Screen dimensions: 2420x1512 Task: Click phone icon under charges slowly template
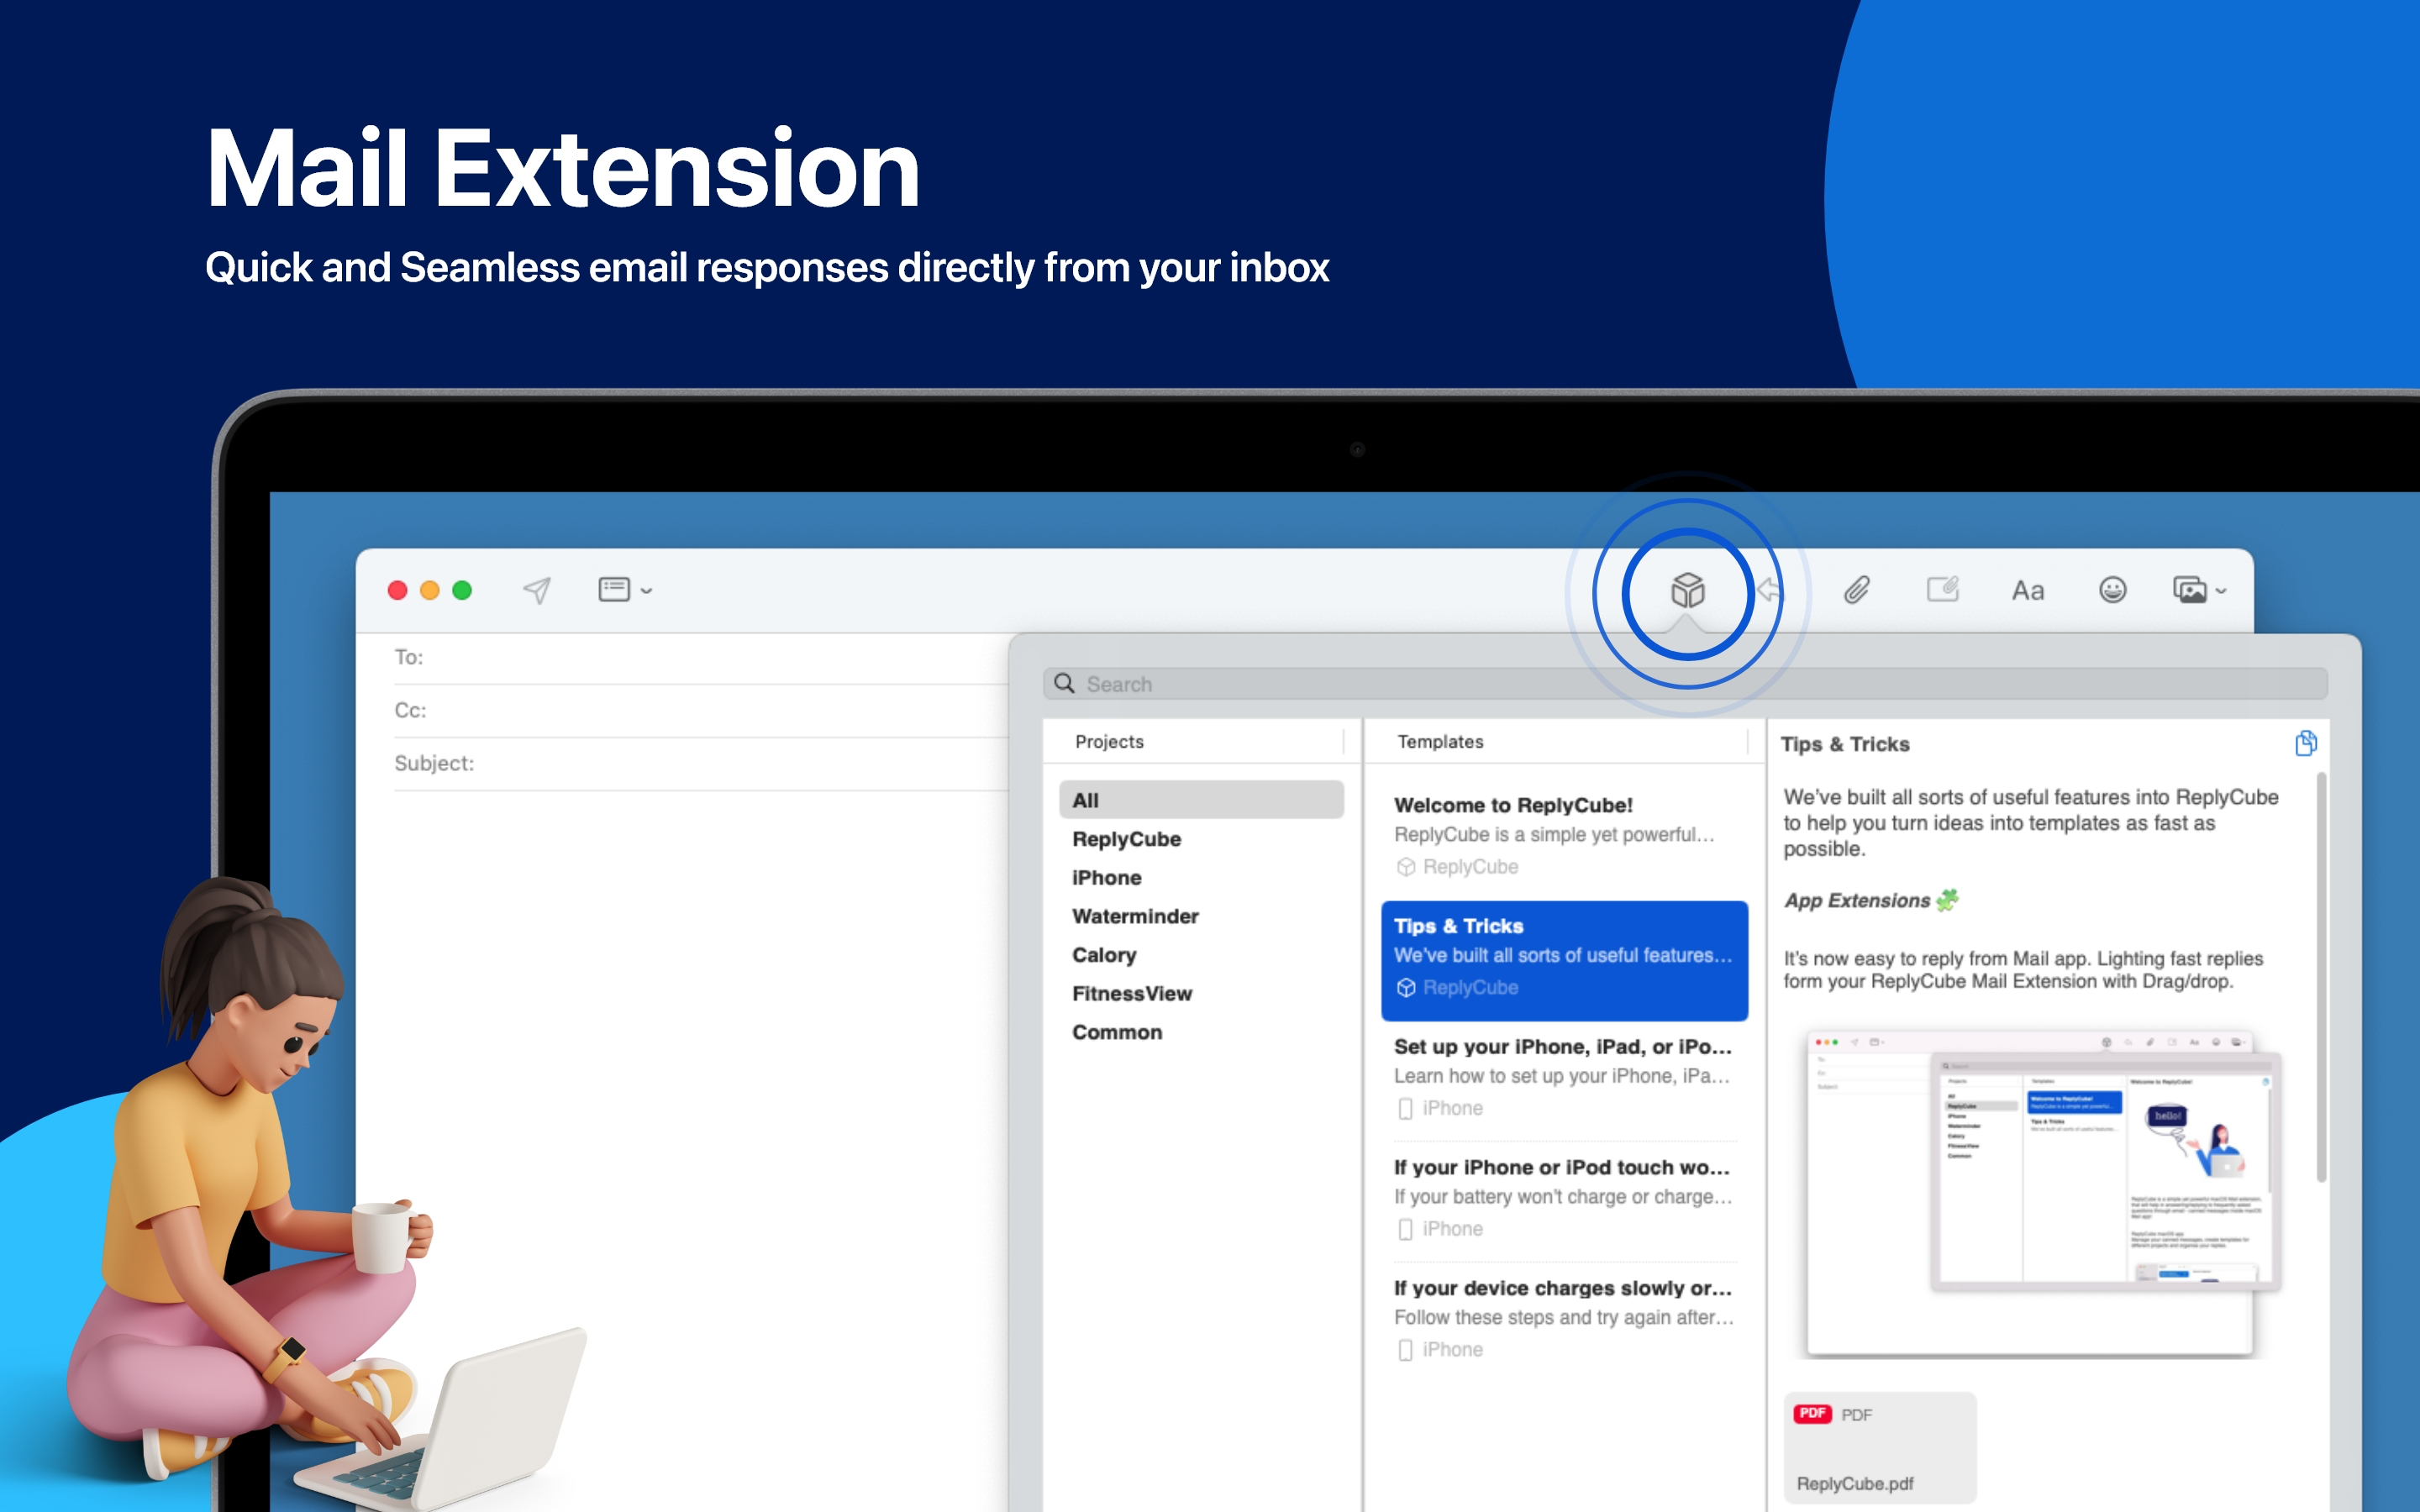point(1405,1351)
